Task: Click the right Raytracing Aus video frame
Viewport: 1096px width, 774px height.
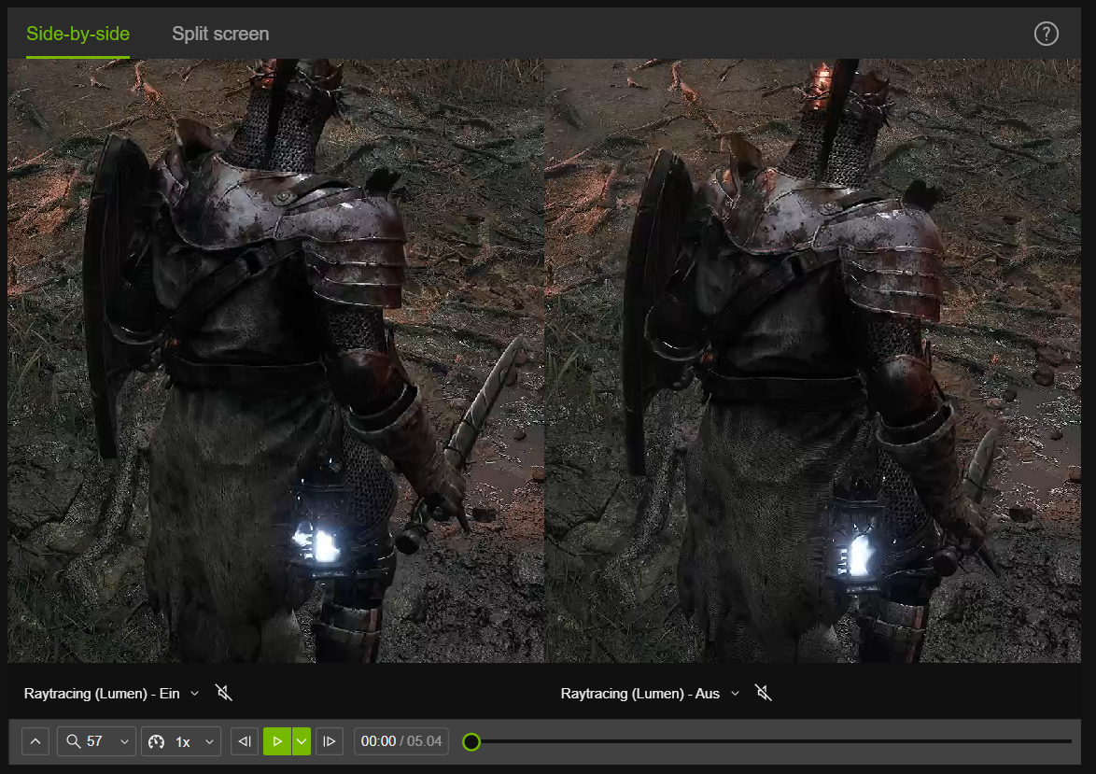Action: pyautogui.click(x=813, y=360)
